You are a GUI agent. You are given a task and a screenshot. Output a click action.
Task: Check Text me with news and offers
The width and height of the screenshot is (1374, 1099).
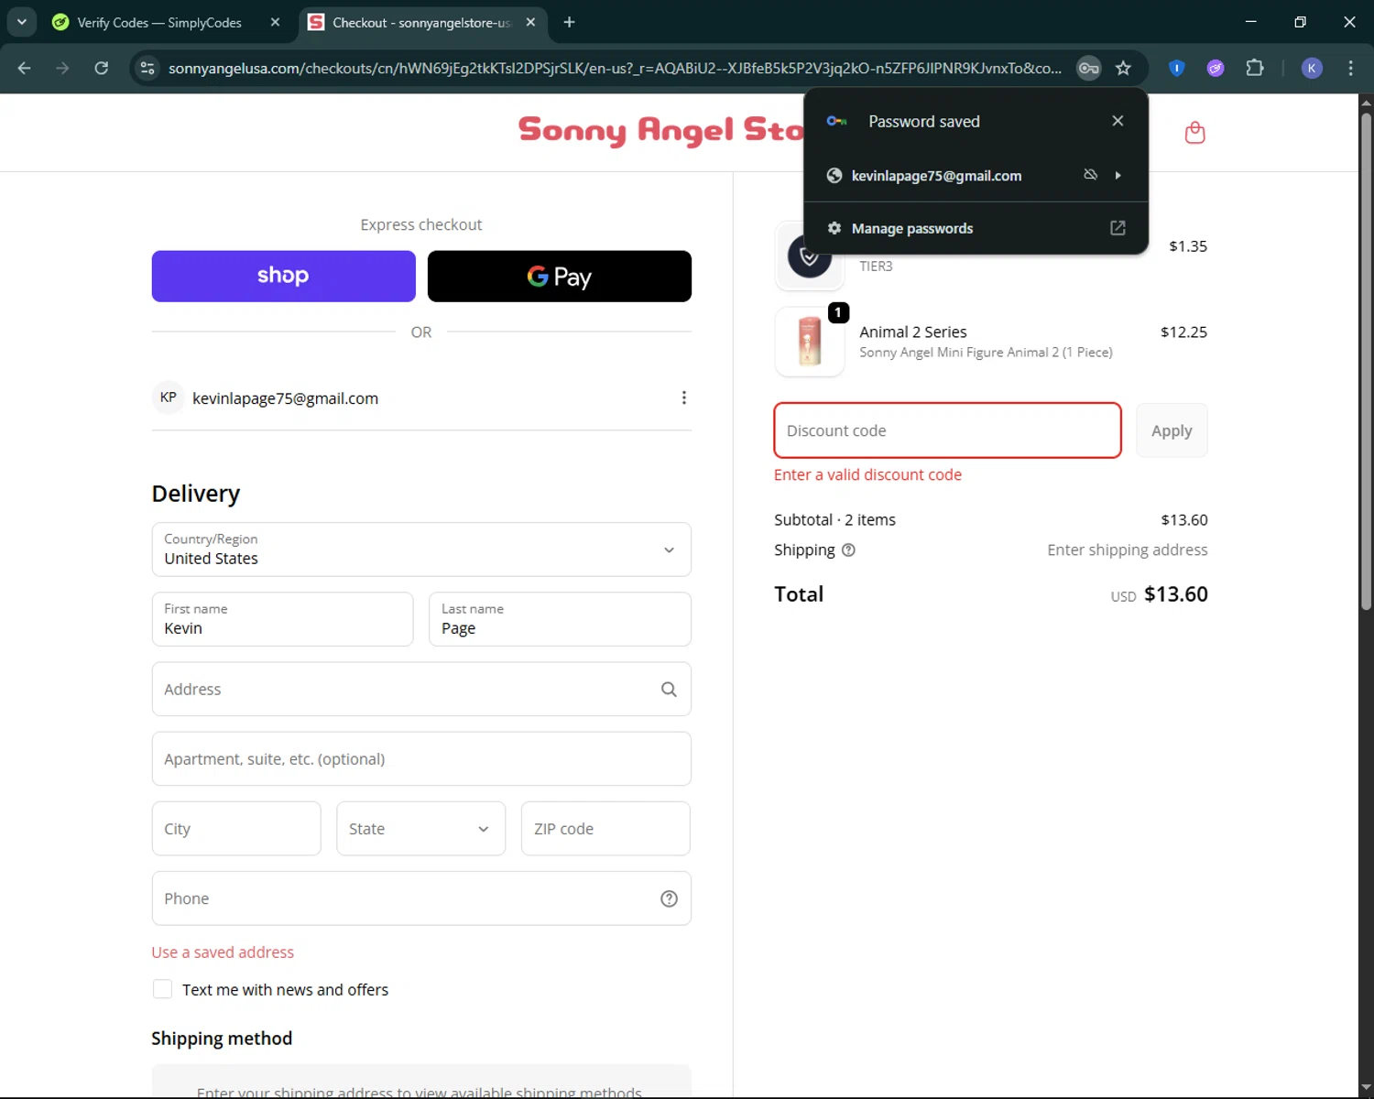162,989
